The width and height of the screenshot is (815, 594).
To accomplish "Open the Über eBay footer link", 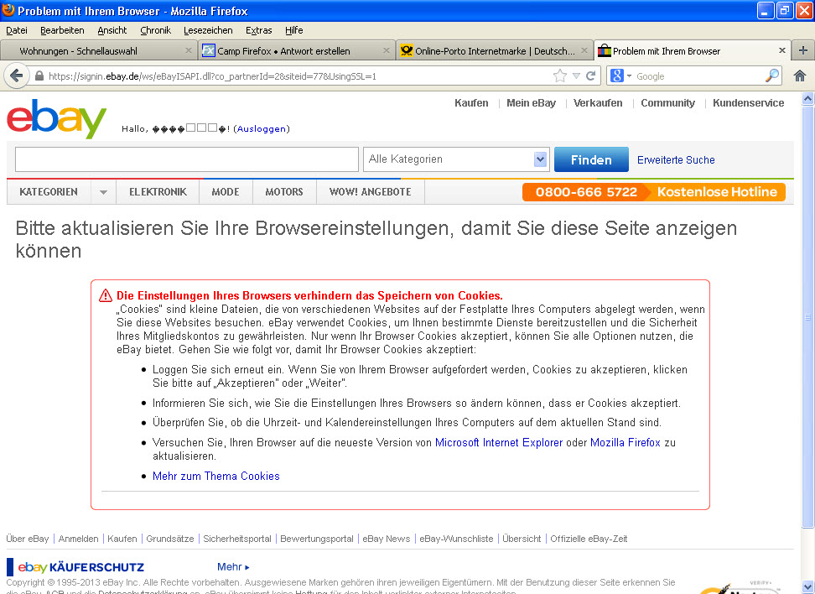I will pos(28,539).
